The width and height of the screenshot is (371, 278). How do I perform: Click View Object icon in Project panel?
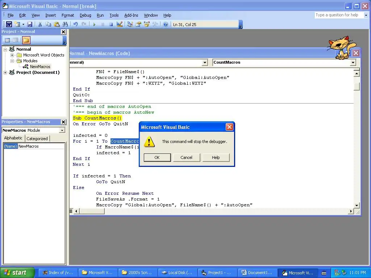[x=15, y=40]
